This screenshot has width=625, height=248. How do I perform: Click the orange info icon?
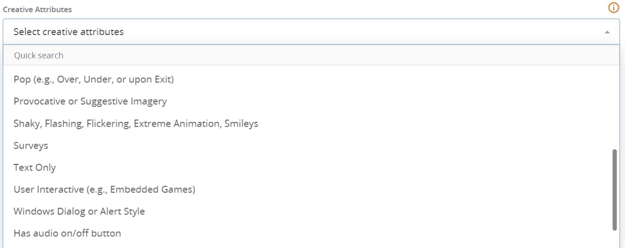(613, 8)
